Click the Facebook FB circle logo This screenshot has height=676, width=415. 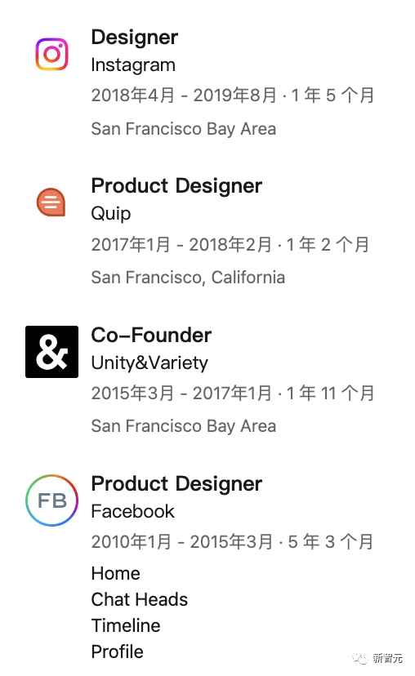tap(51, 500)
